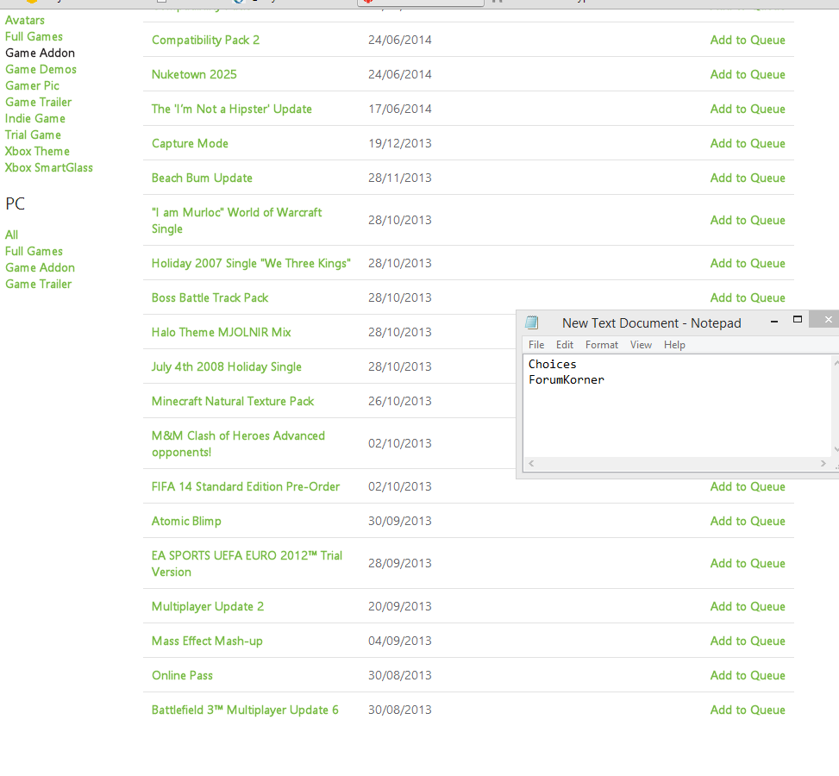The width and height of the screenshot is (839, 776).
Task: Open the Halo Theme MJOLNIR Mix entry
Action: pyautogui.click(x=221, y=332)
